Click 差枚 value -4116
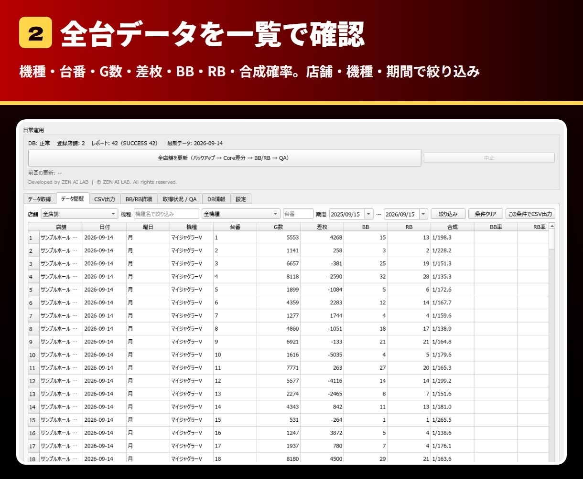 point(334,381)
